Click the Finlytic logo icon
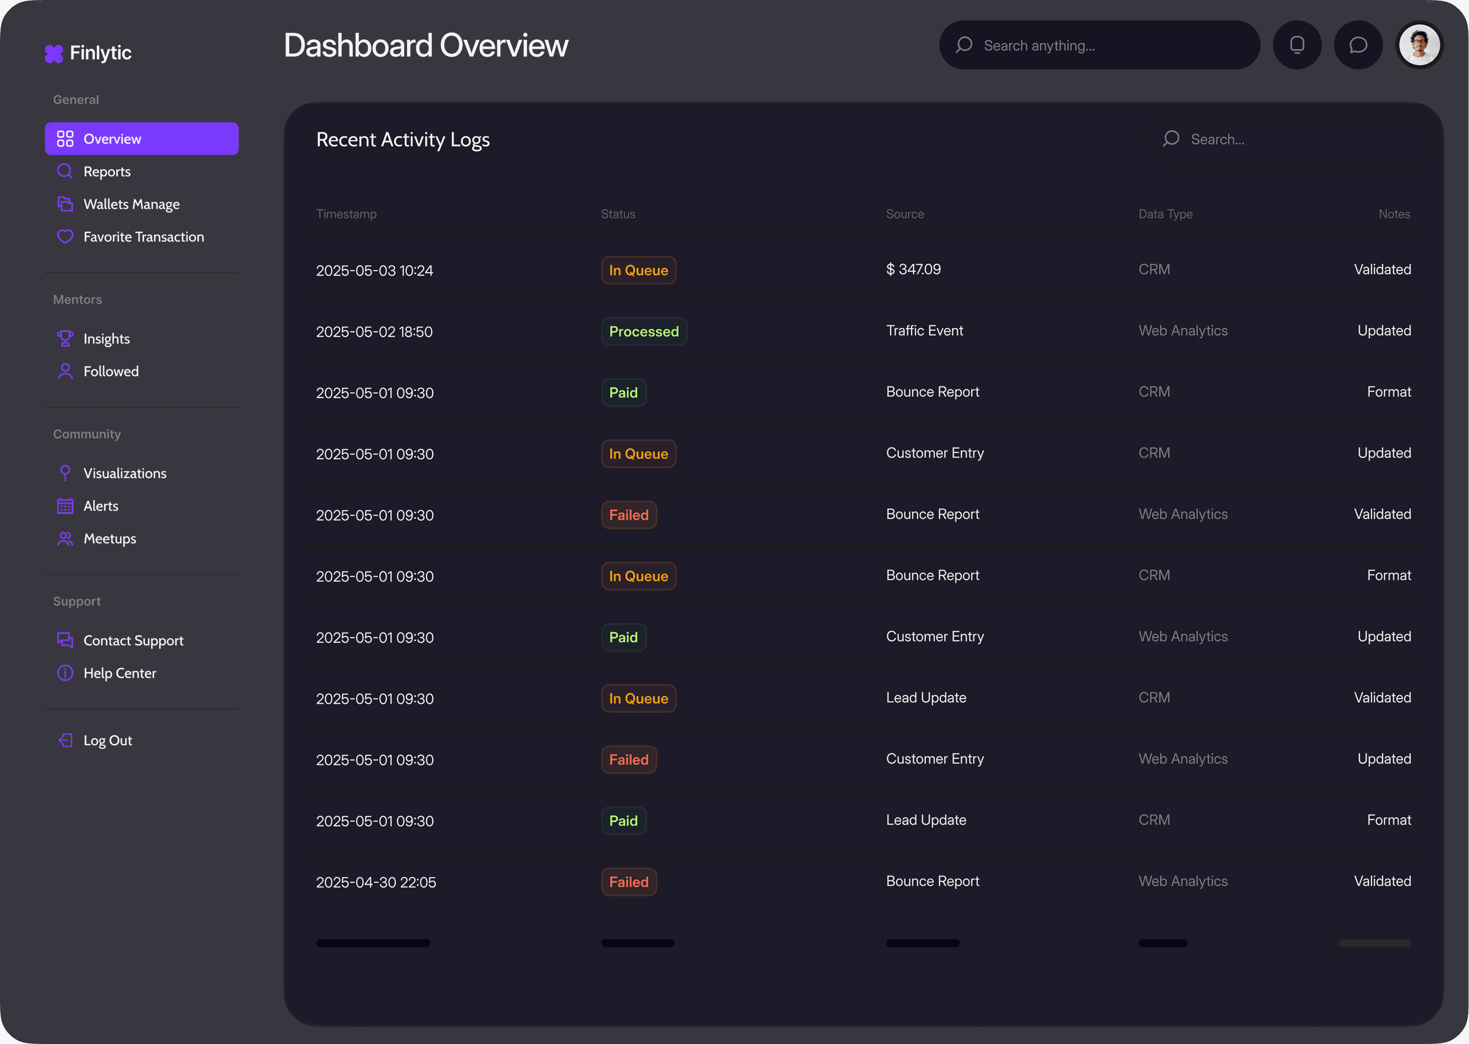The image size is (1469, 1044). (x=54, y=53)
